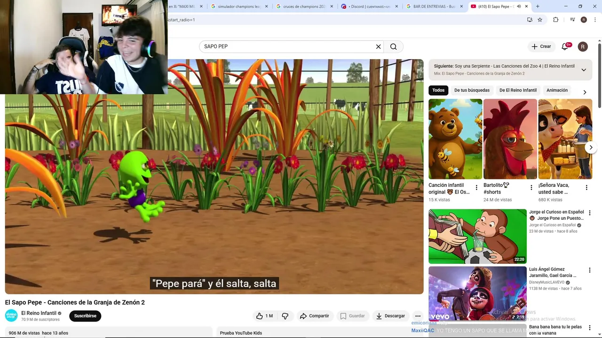The width and height of the screenshot is (602, 338).
Task: Show more filter chips with right arrow
Action: [x=585, y=92]
